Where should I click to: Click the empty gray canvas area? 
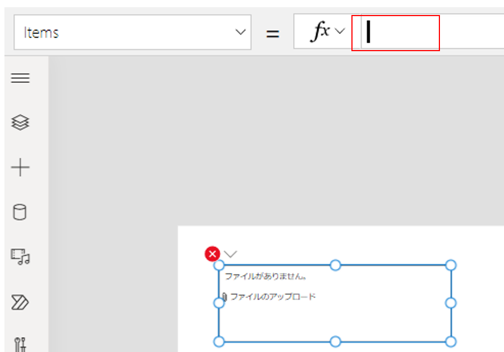(x=278, y=139)
